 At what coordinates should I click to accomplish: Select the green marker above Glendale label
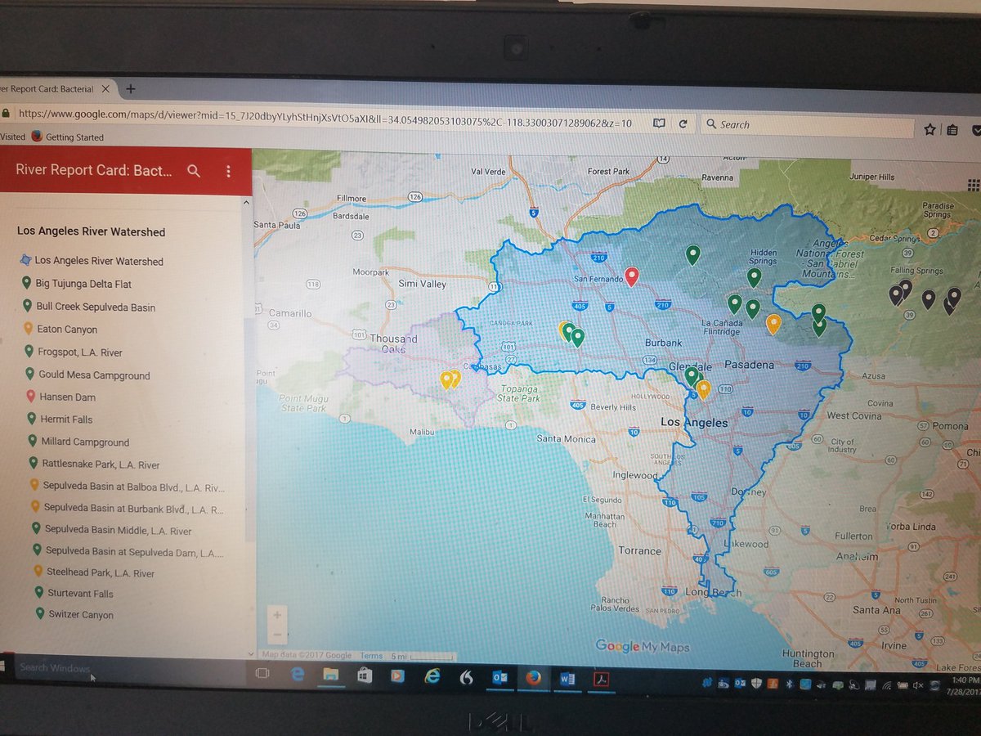point(692,376)
